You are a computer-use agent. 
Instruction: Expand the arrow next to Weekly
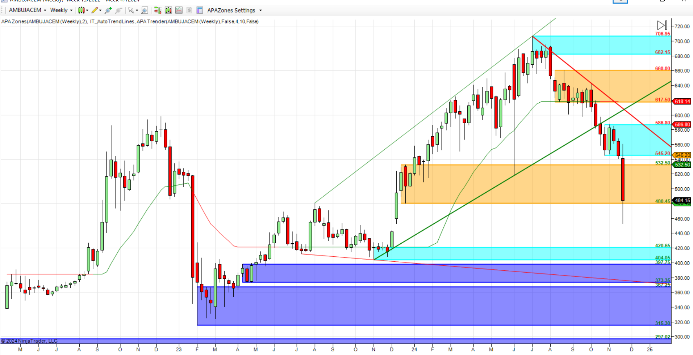pos(71,10)
